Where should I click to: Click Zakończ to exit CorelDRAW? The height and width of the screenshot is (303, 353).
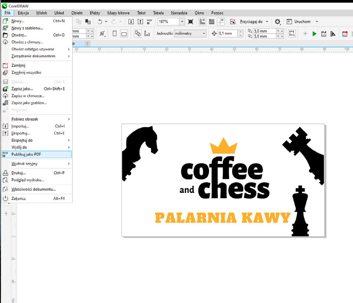(37, 199)
